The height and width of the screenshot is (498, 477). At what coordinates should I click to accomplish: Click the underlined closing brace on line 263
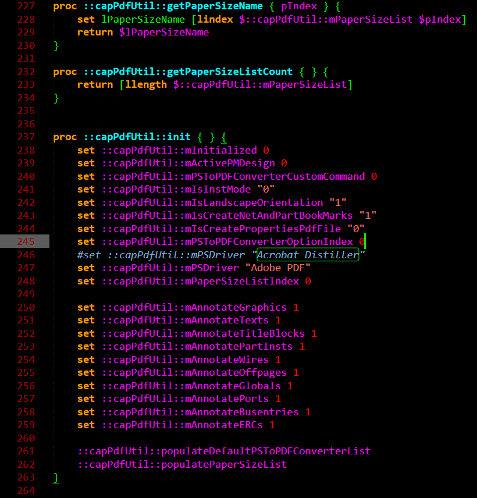click(56, 478)
